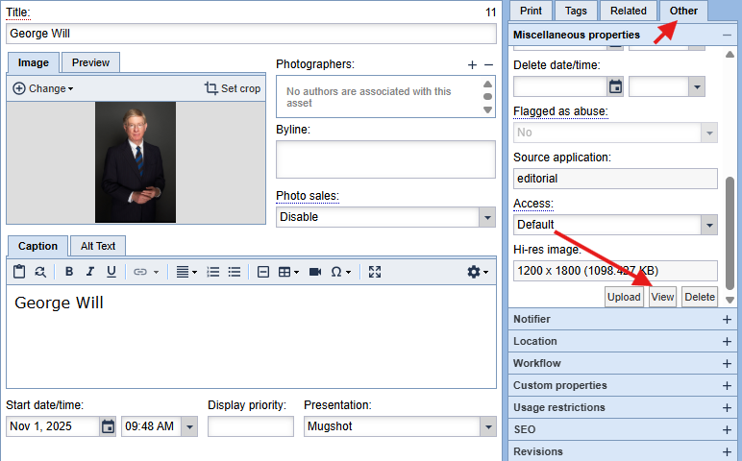Expand the Custom properties section
Image resolution: width=742 pixels, height=461 pixels.
click(727, 386)
